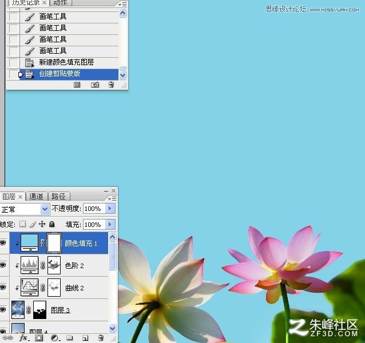Viewport: 365px width, 343px height.
Task: Select black-white mask thumbnail of 图层 3
Action: point(39,310)
